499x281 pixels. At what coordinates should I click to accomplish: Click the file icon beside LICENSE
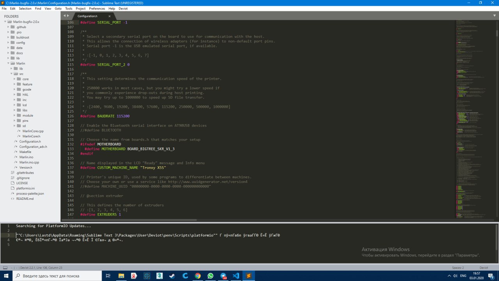[x=12, y=183]
